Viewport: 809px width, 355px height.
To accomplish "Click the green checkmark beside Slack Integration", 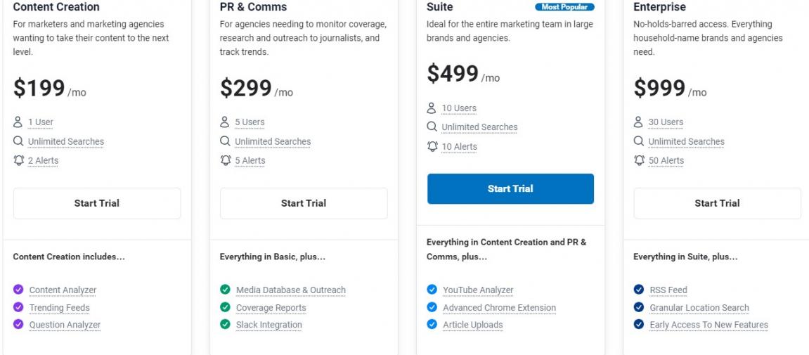I will (x=225, y=325).
